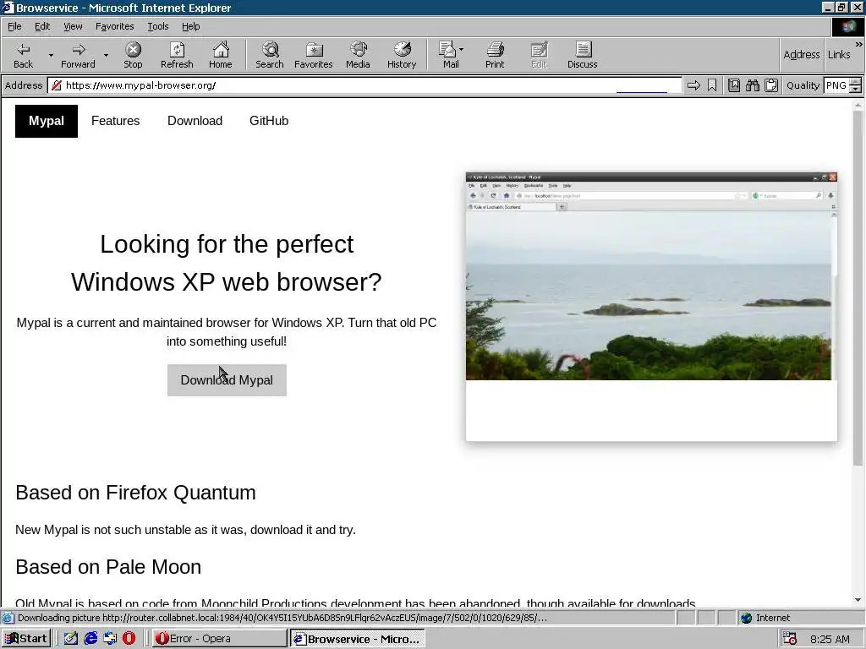Click the 'Based on Firefox Quantum' heading
866x649 pixels.
point(136,493)
